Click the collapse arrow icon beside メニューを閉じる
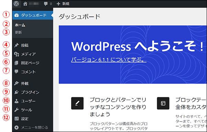Image resolution: width=207 pixels, height=132 pixels. coord(17,128)
